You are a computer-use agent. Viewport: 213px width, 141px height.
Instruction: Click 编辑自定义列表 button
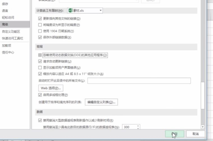click(101, 102)
